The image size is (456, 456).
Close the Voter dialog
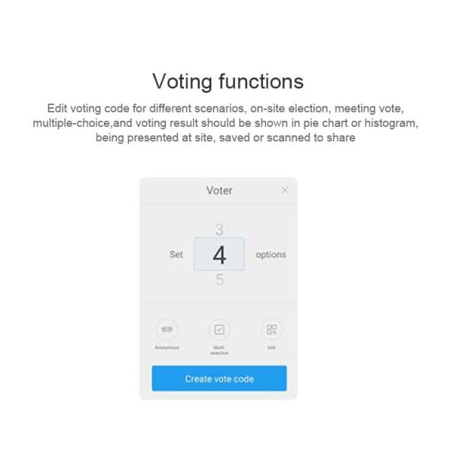click(x=285, y=190)
